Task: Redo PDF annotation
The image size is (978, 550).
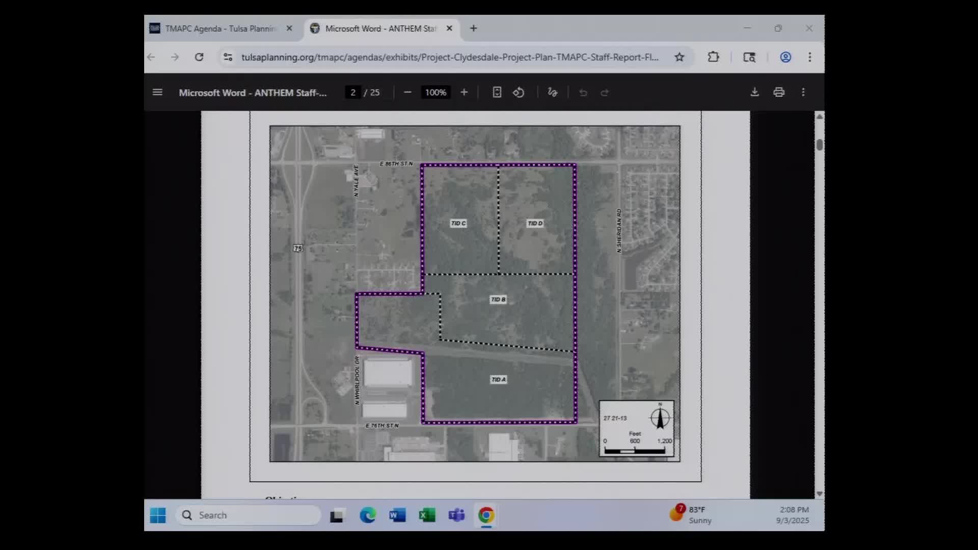Action: click(605, 92)
